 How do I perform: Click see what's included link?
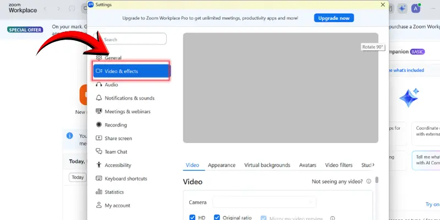pos(406,70)
